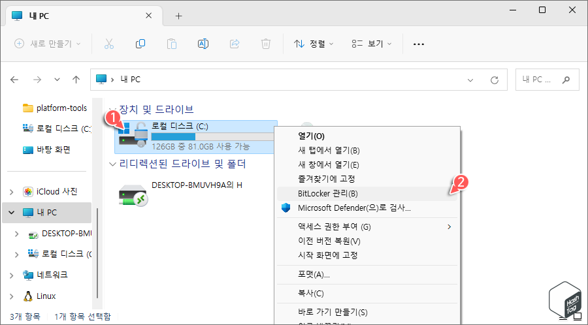Go up one folder level arrow
This screenshot has width=588, height=325.
[76, 80]
